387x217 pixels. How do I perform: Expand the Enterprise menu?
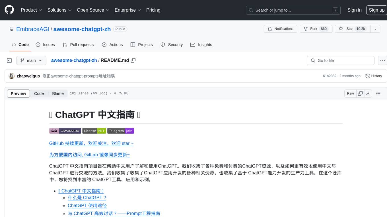(x=127, y=10)
